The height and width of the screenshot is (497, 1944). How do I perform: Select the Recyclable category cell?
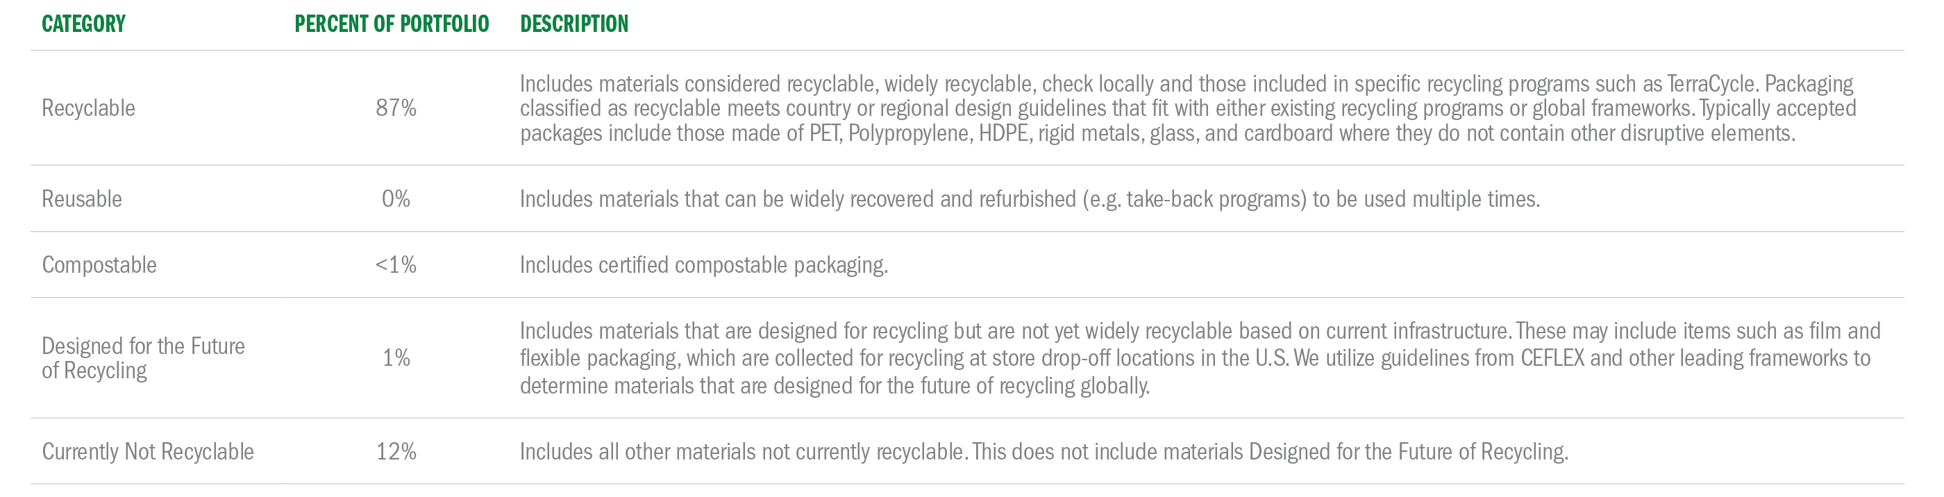point(88,108)
